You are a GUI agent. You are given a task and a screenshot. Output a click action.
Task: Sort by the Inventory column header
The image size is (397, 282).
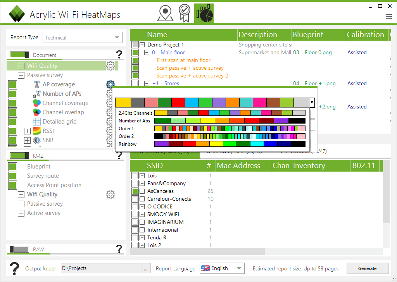[x=321, y=166]
